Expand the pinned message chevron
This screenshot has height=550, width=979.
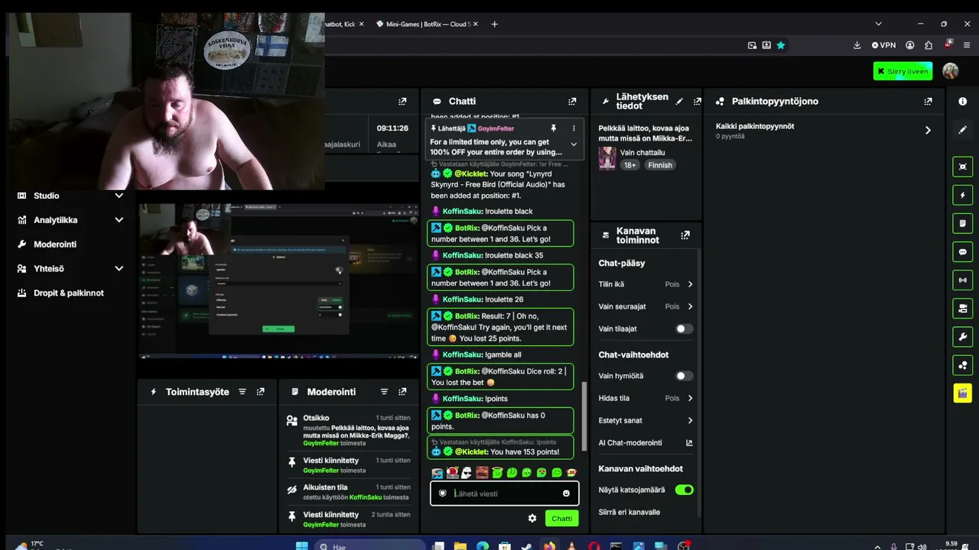click(x=574, y=144)
